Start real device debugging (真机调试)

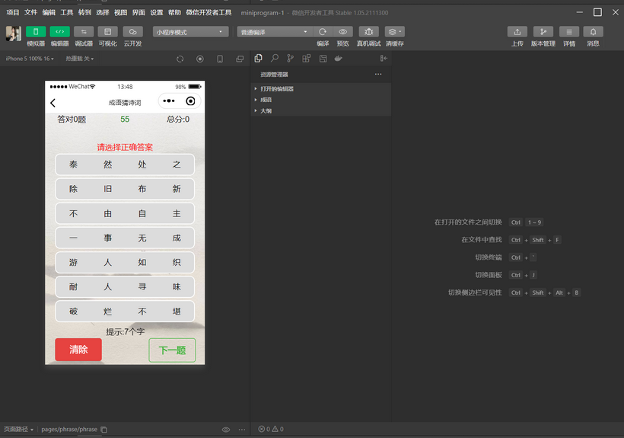[x=368, y=31]
